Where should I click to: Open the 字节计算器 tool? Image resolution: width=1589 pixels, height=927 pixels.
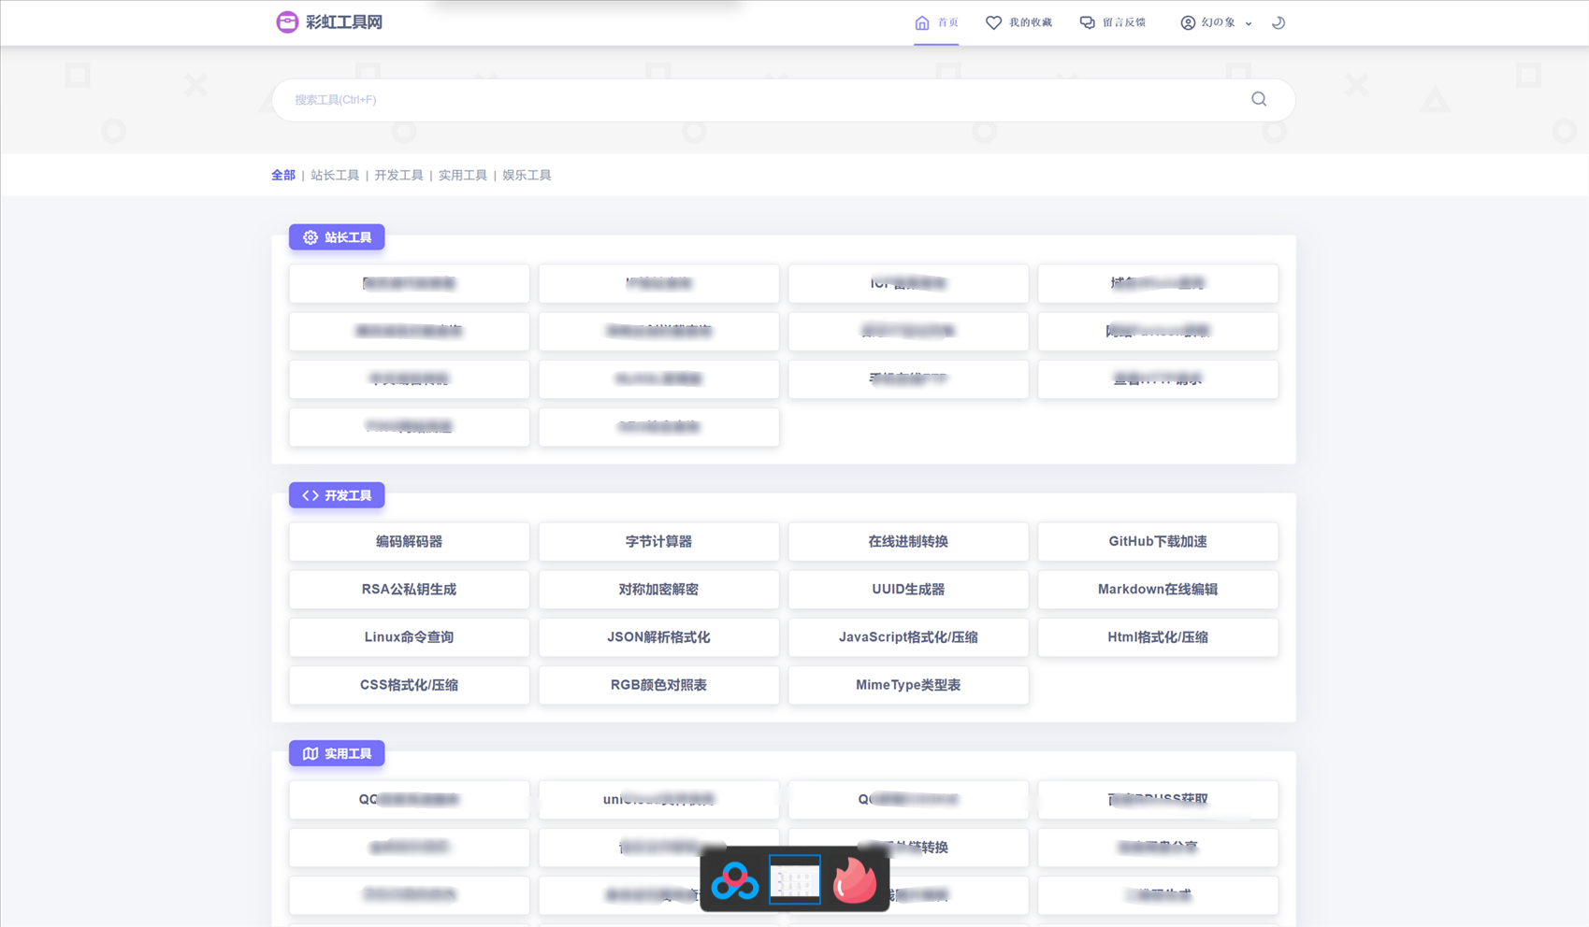pos(658,542)
